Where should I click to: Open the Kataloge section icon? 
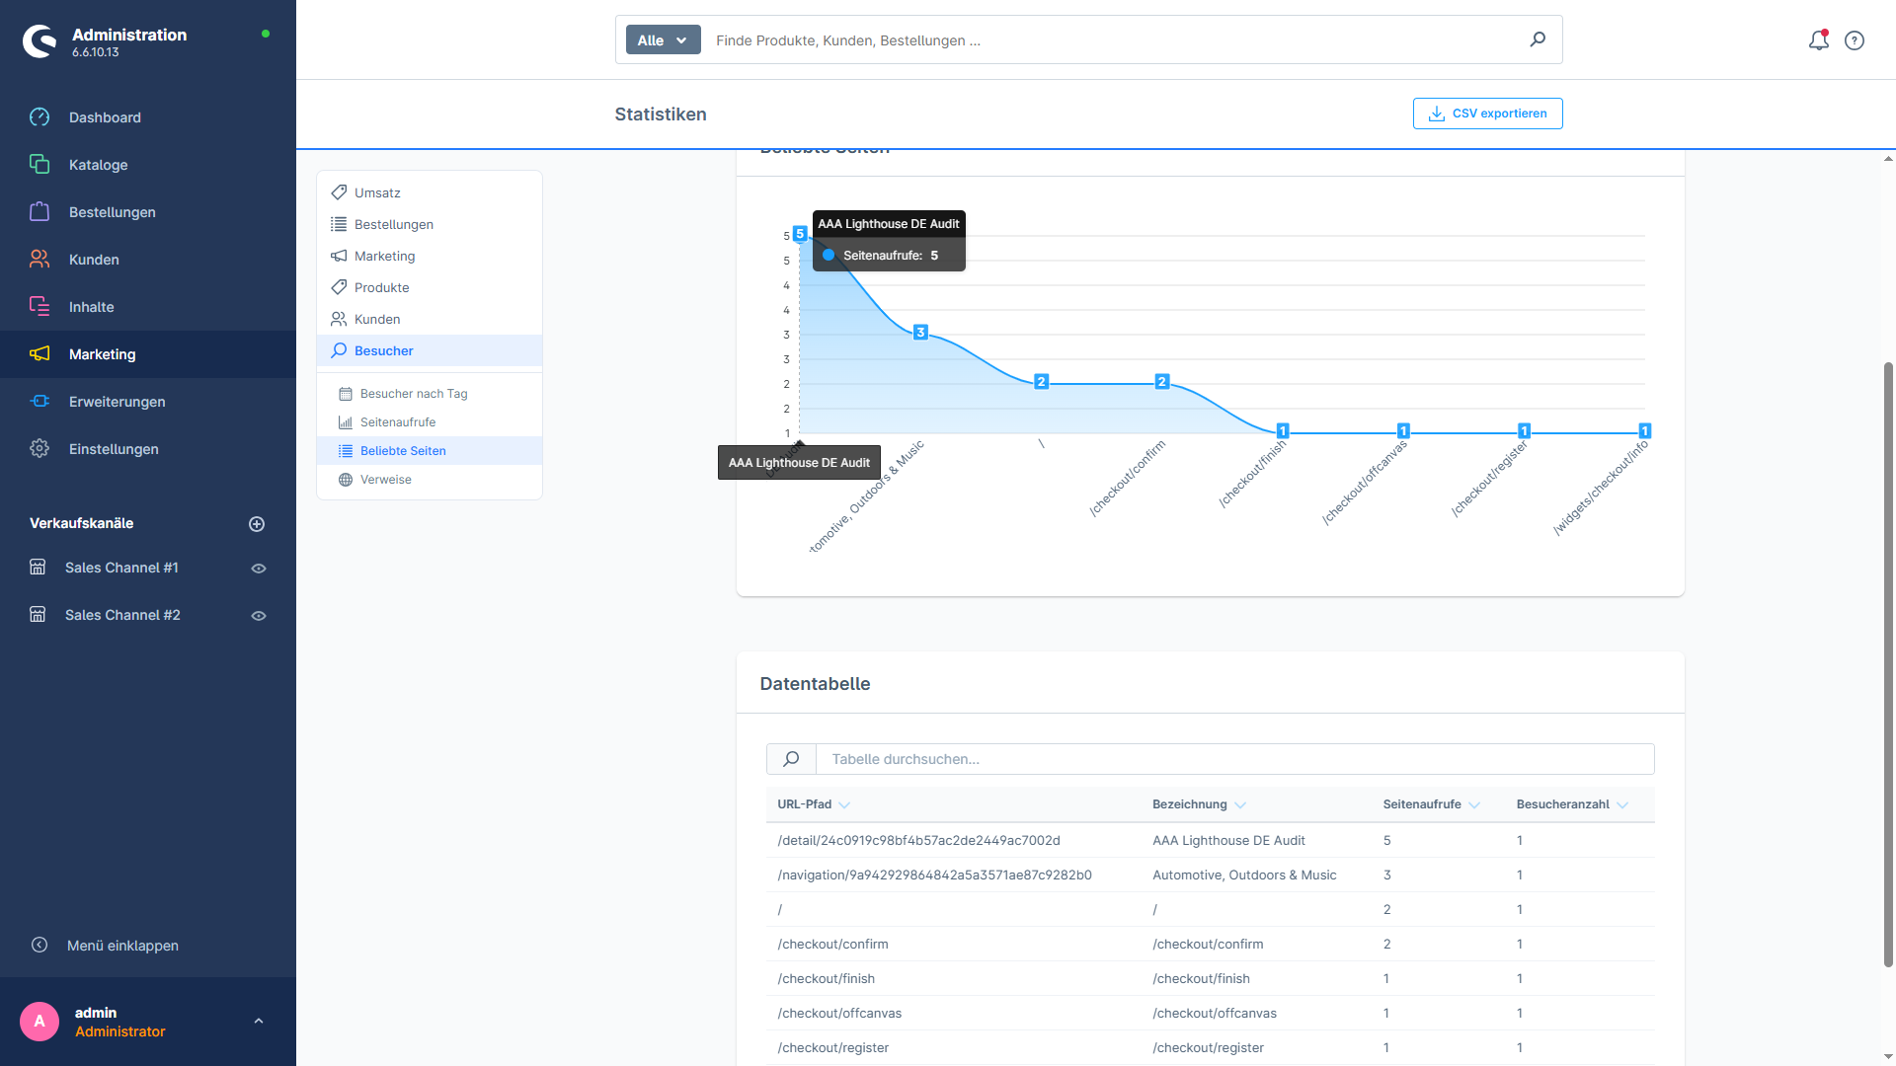point(39,165)
